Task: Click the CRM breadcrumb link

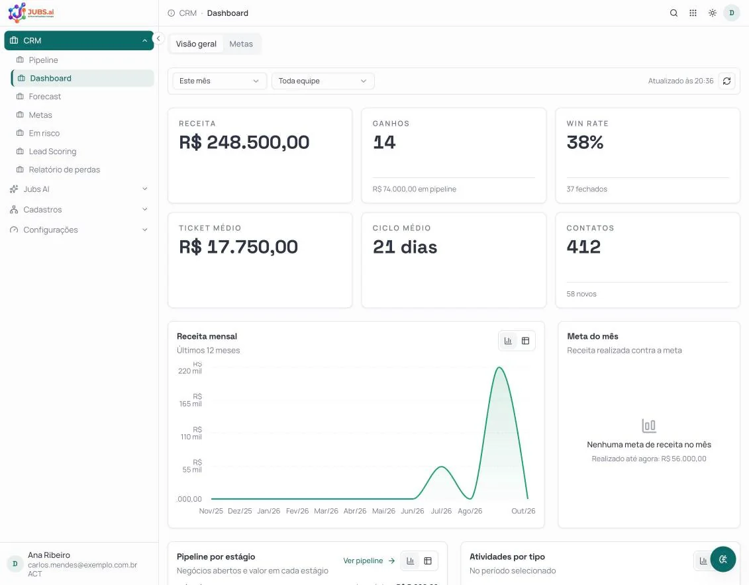Action: [187, 13]
